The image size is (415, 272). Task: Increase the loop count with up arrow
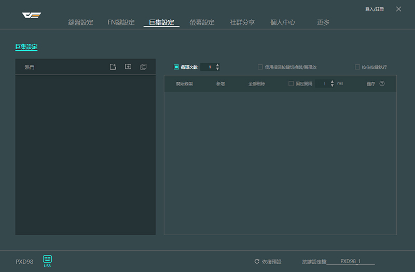click(217, 65)
